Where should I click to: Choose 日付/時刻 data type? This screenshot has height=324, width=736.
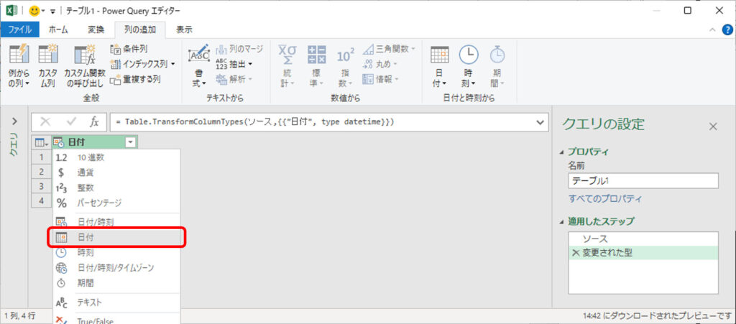[x=116, y=222]
